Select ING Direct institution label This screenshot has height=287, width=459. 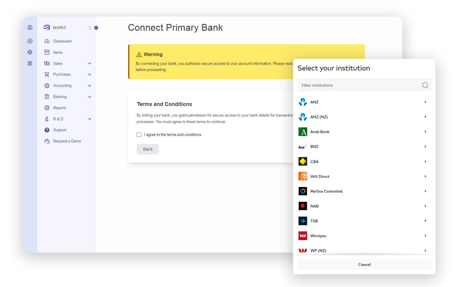point(320,177)
